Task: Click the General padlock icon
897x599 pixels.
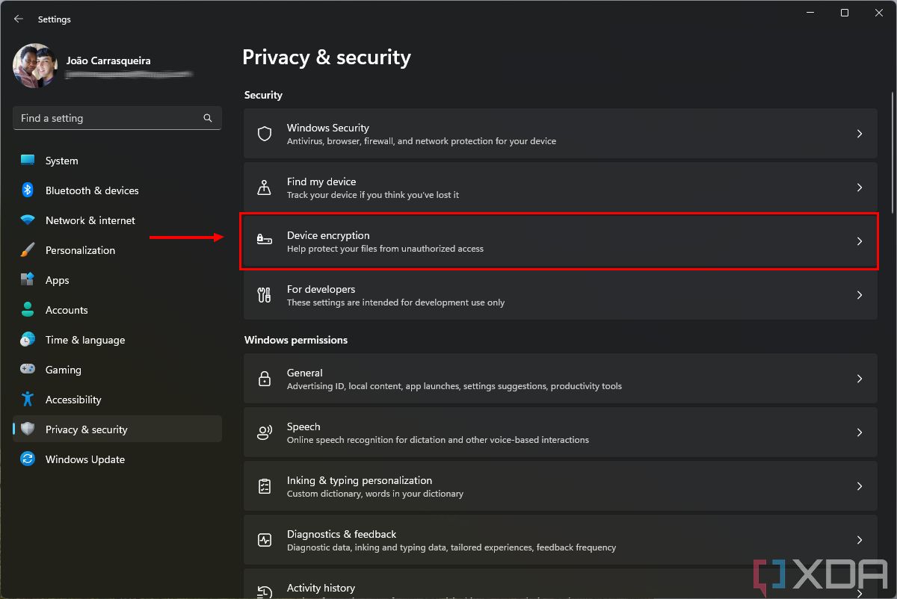Action: [x=264, y=379]
